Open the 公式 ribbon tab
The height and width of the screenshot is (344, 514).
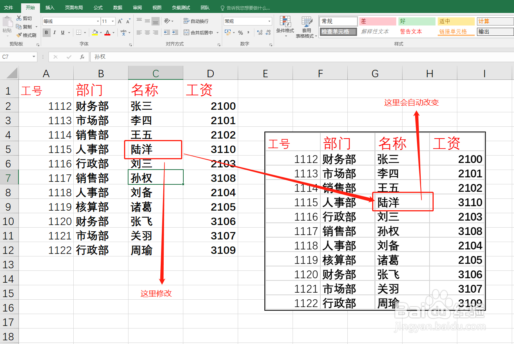(x=97, y=7)
